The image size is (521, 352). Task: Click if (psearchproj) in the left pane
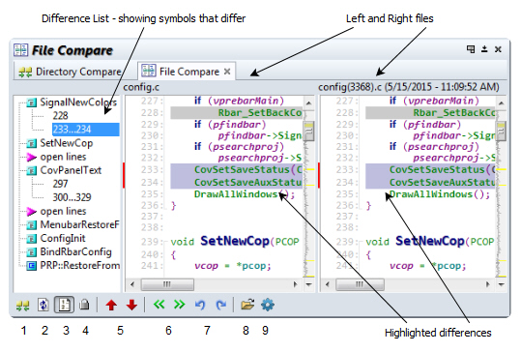click(x=240, y=147)
